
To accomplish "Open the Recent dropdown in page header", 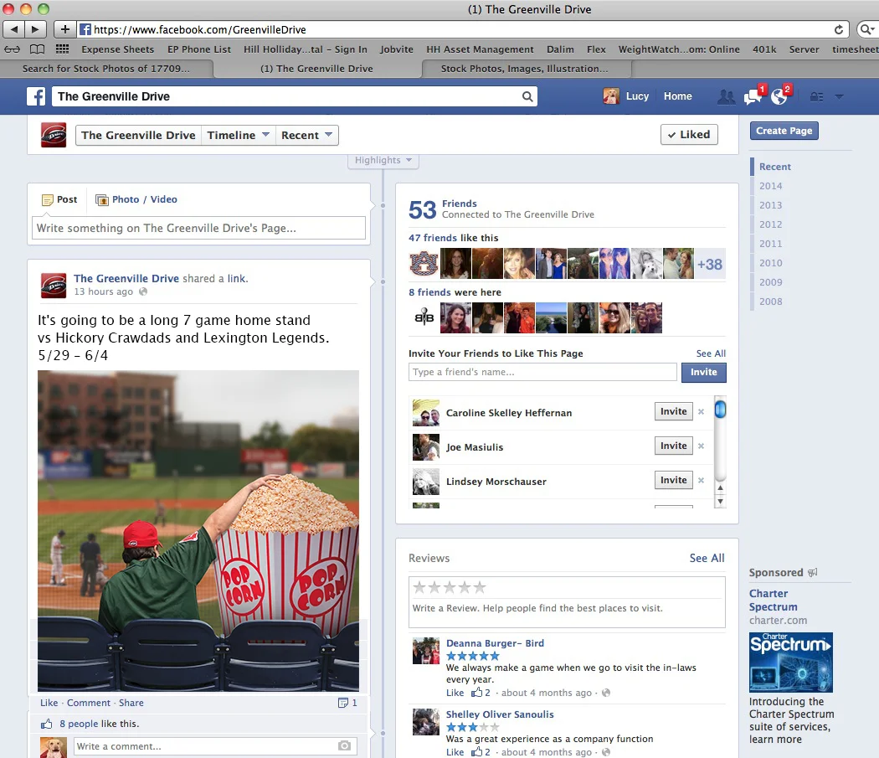I will point(306,135).
